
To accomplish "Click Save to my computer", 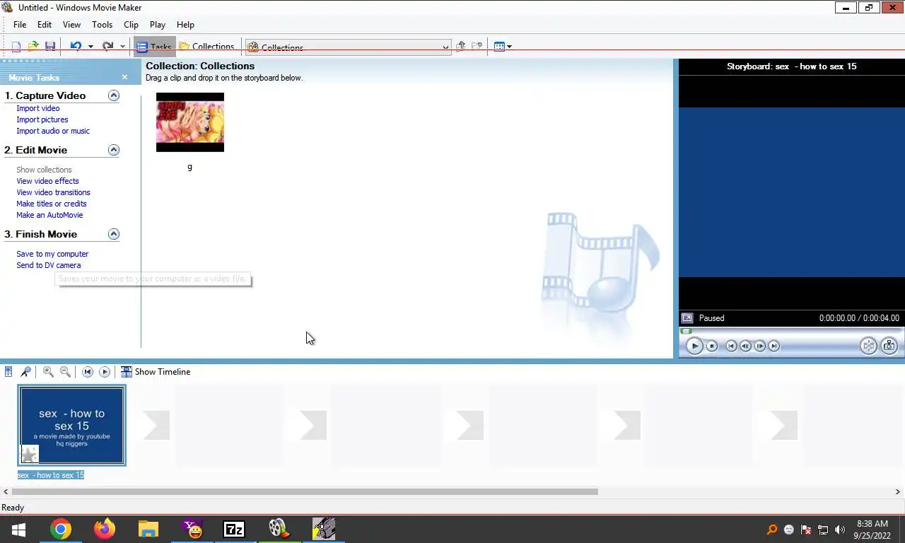I will pyautogui.click(x=52, y=254).
